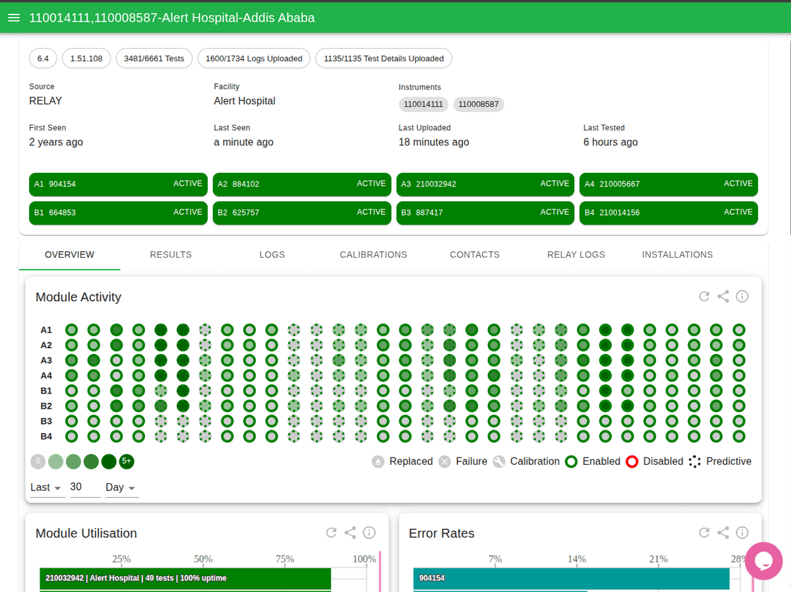
Task: Click the darkest 5+ legend swatch
Action: (127, 461)
